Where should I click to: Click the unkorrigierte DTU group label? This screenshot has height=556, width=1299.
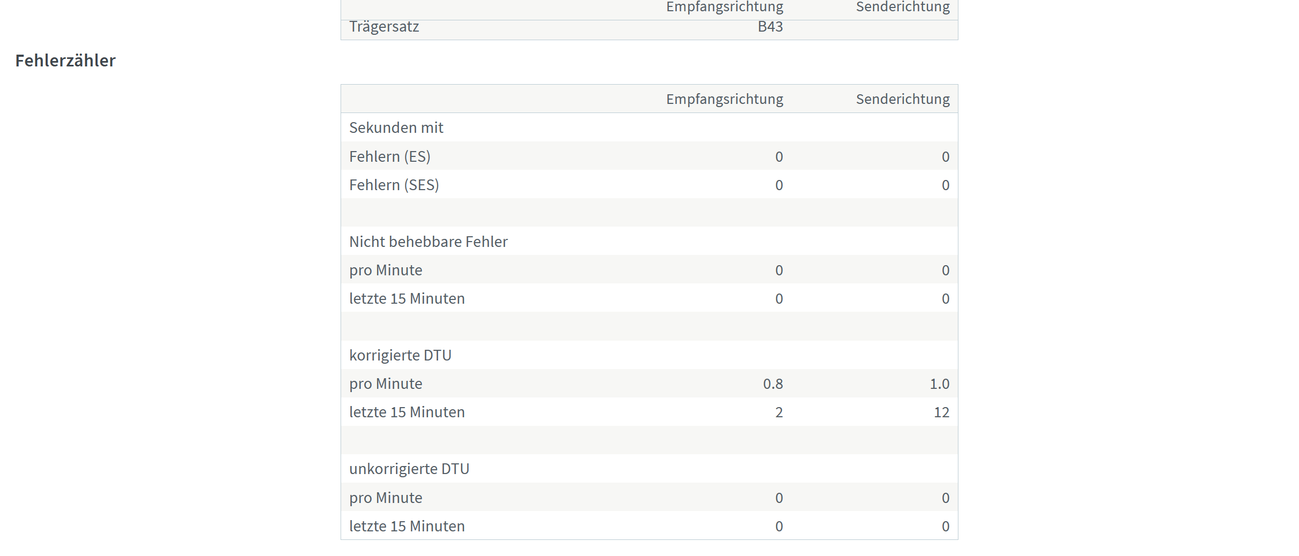[409, 469]
